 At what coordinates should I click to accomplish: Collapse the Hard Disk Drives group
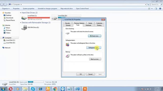point(20,13)
